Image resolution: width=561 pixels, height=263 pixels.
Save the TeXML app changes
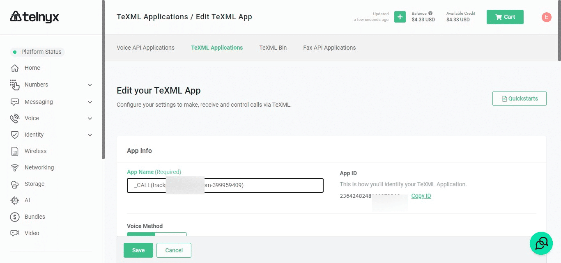(138, 250)
